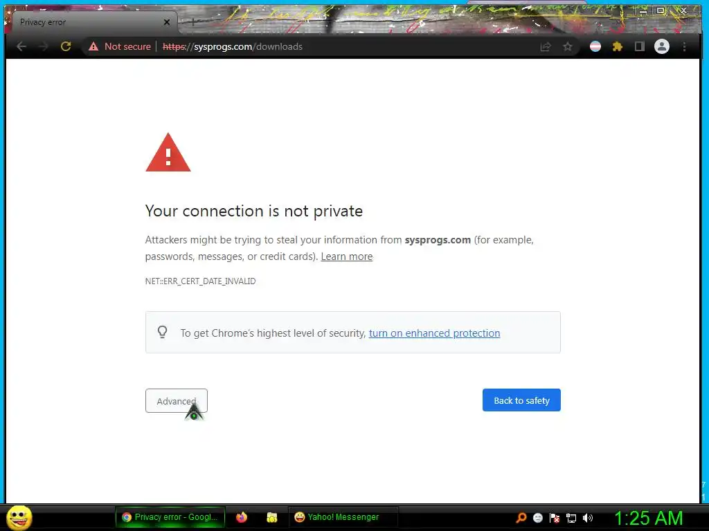Click the address bar URL
Screen dimensions: 709x531
point(233,46)
